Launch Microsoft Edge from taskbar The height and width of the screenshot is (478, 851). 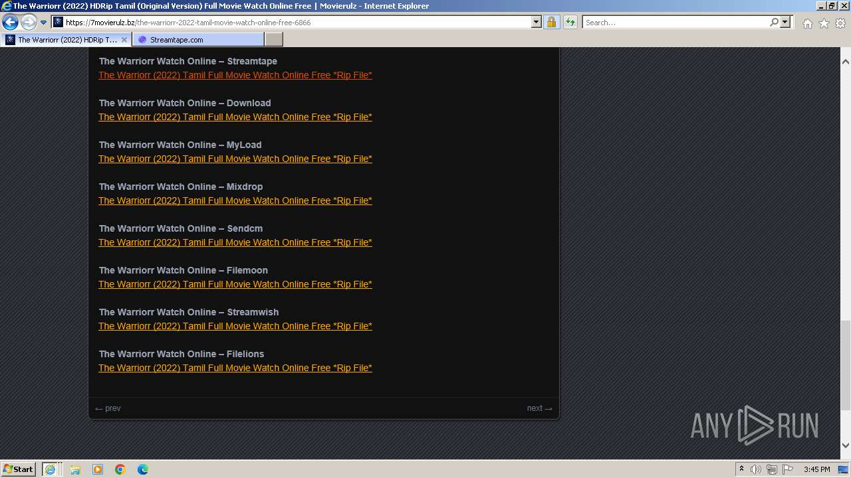click(x=143, y=469)
